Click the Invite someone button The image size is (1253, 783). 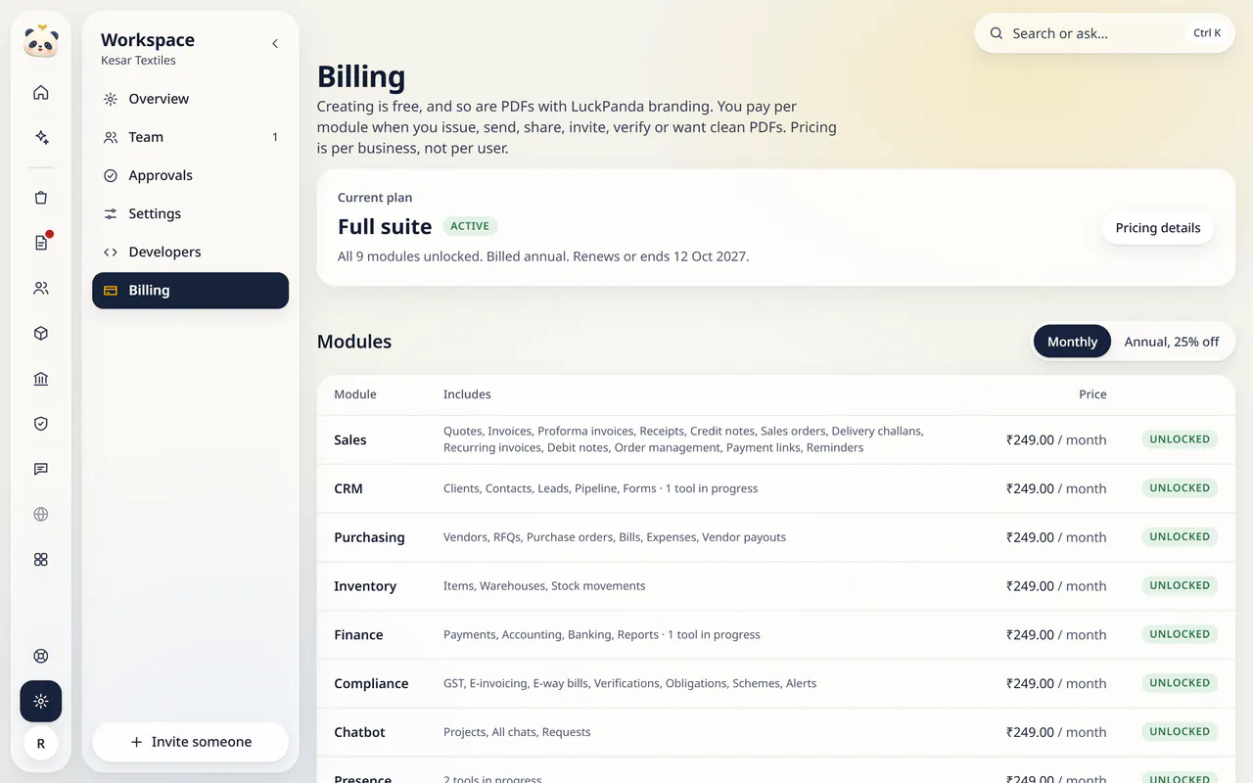coord(190,742)
